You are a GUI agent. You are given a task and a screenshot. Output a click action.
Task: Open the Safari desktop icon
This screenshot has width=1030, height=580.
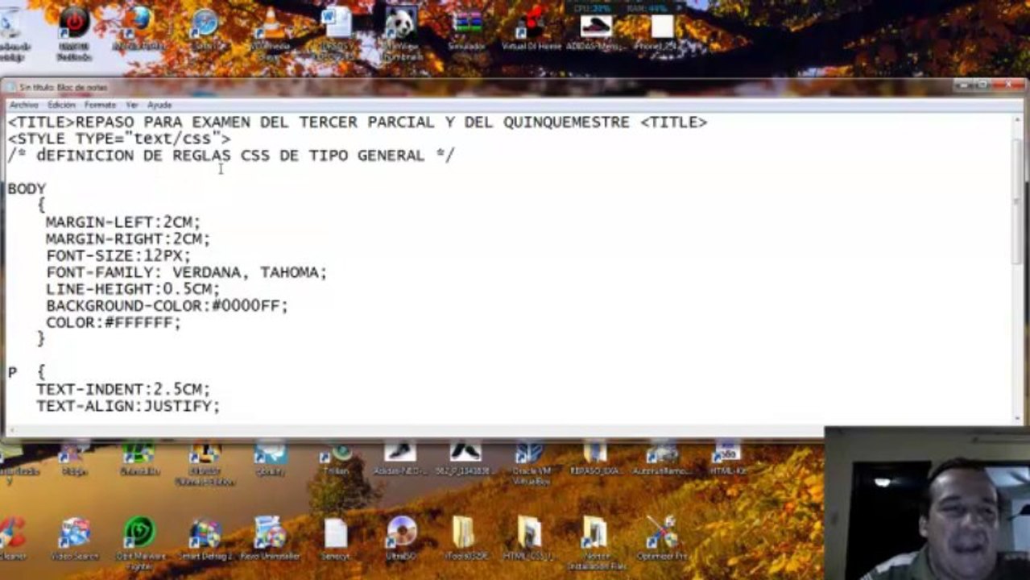[x=205, y=28]
